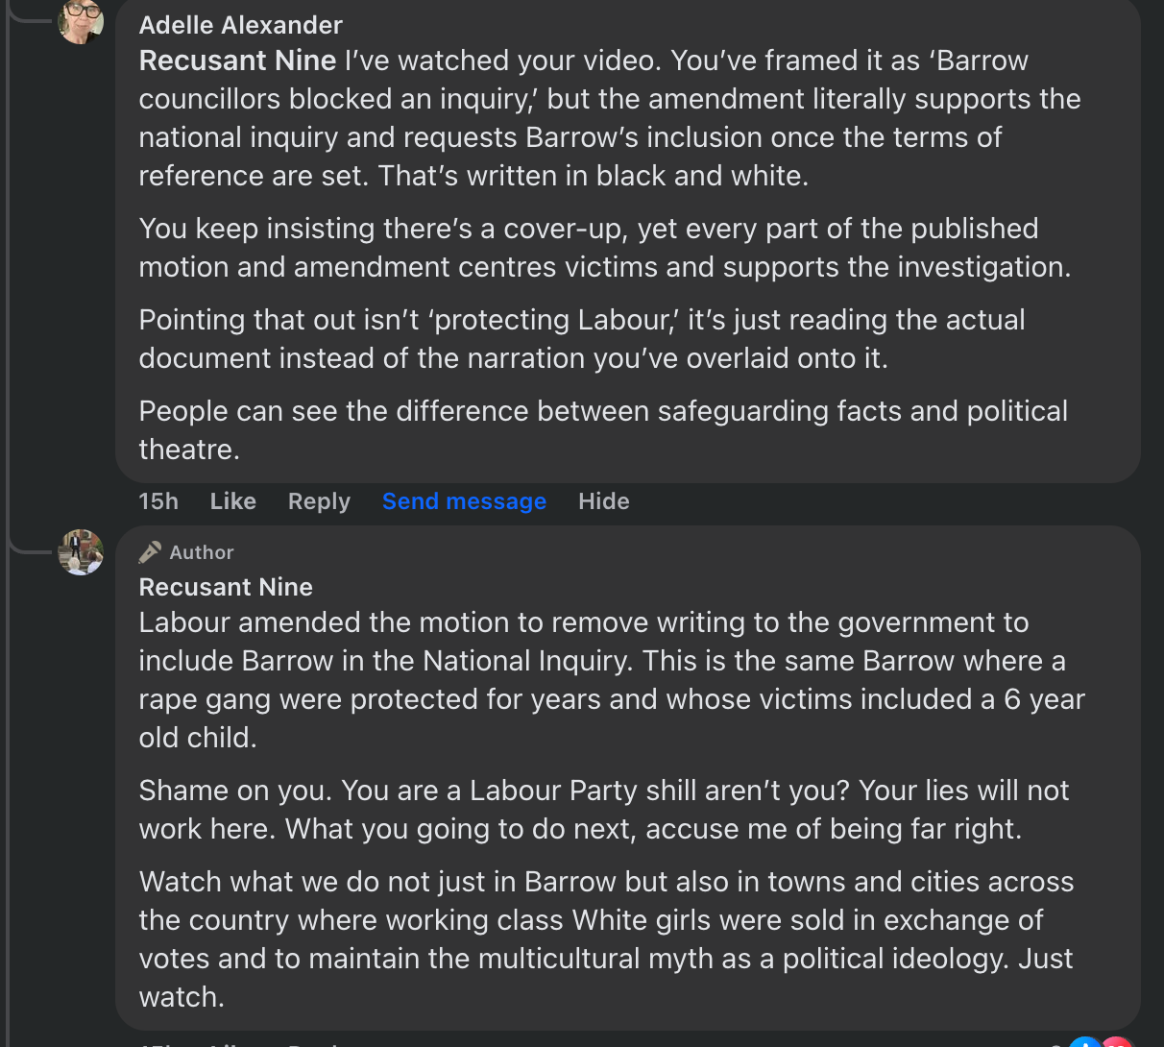The height and width of the screenshot is (1047, 1164).
Task: Click the Author label text
Action: pos(202,552)
